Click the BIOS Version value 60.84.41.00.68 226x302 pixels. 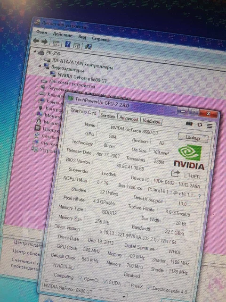(130, 167)
